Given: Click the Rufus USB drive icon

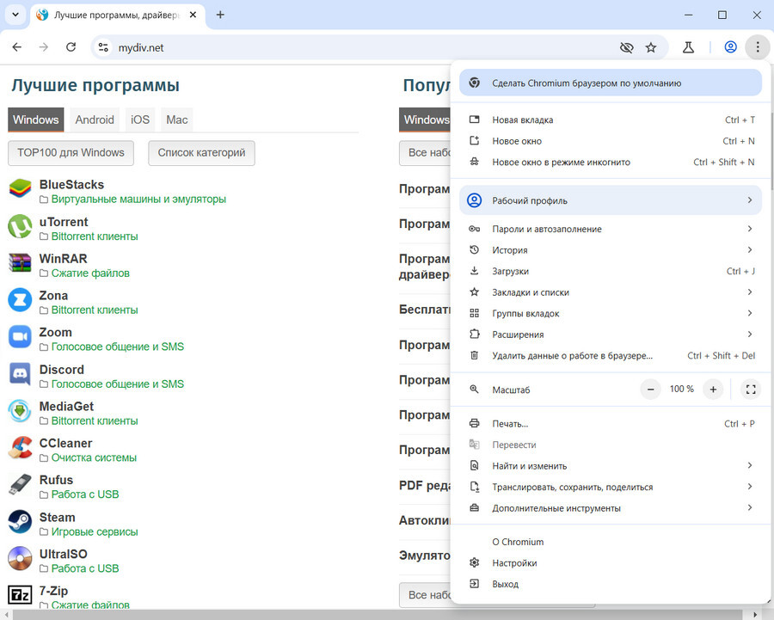Looking at the screenshot, I should coord(21,485).
